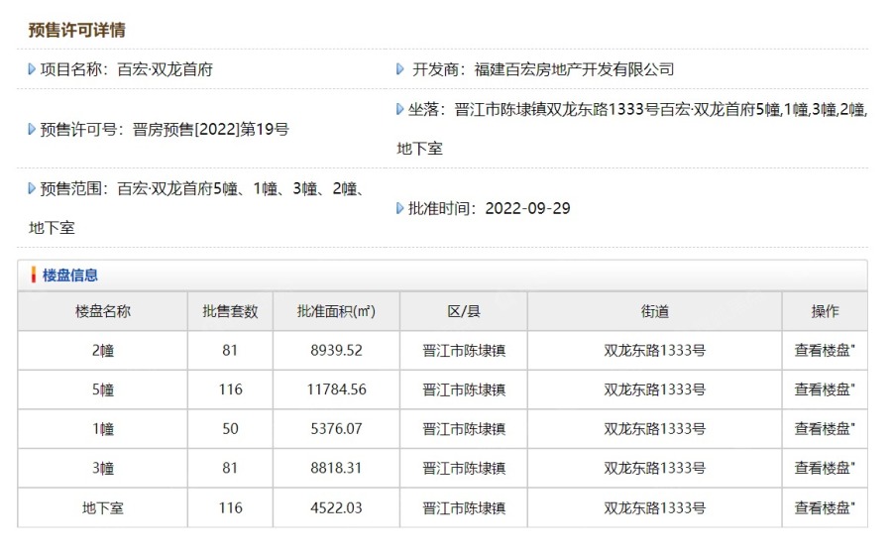Viewport: 892px width, 553px height.
Task: Click the permit number 晋房预售[2022]第19号
Action: pos(210,129)
